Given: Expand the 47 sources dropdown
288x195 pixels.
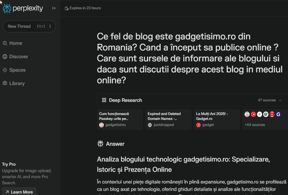Looking at the screenshot, I should pos(270,100).
